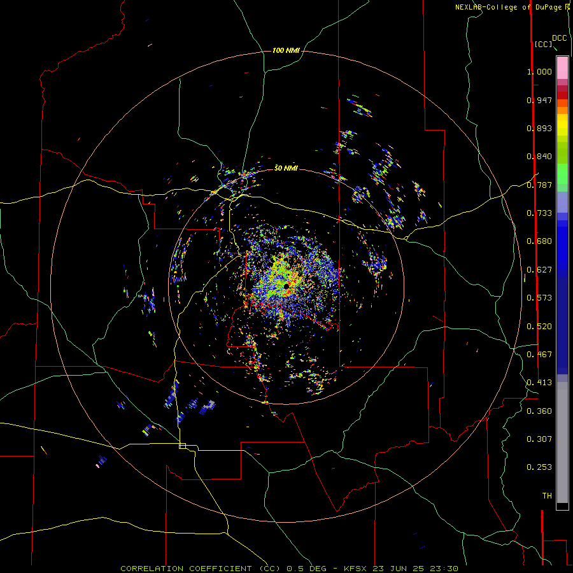The image size is (573, 573).
Task: Click the 1.000 scale value
Action: [x=539, y=71]
